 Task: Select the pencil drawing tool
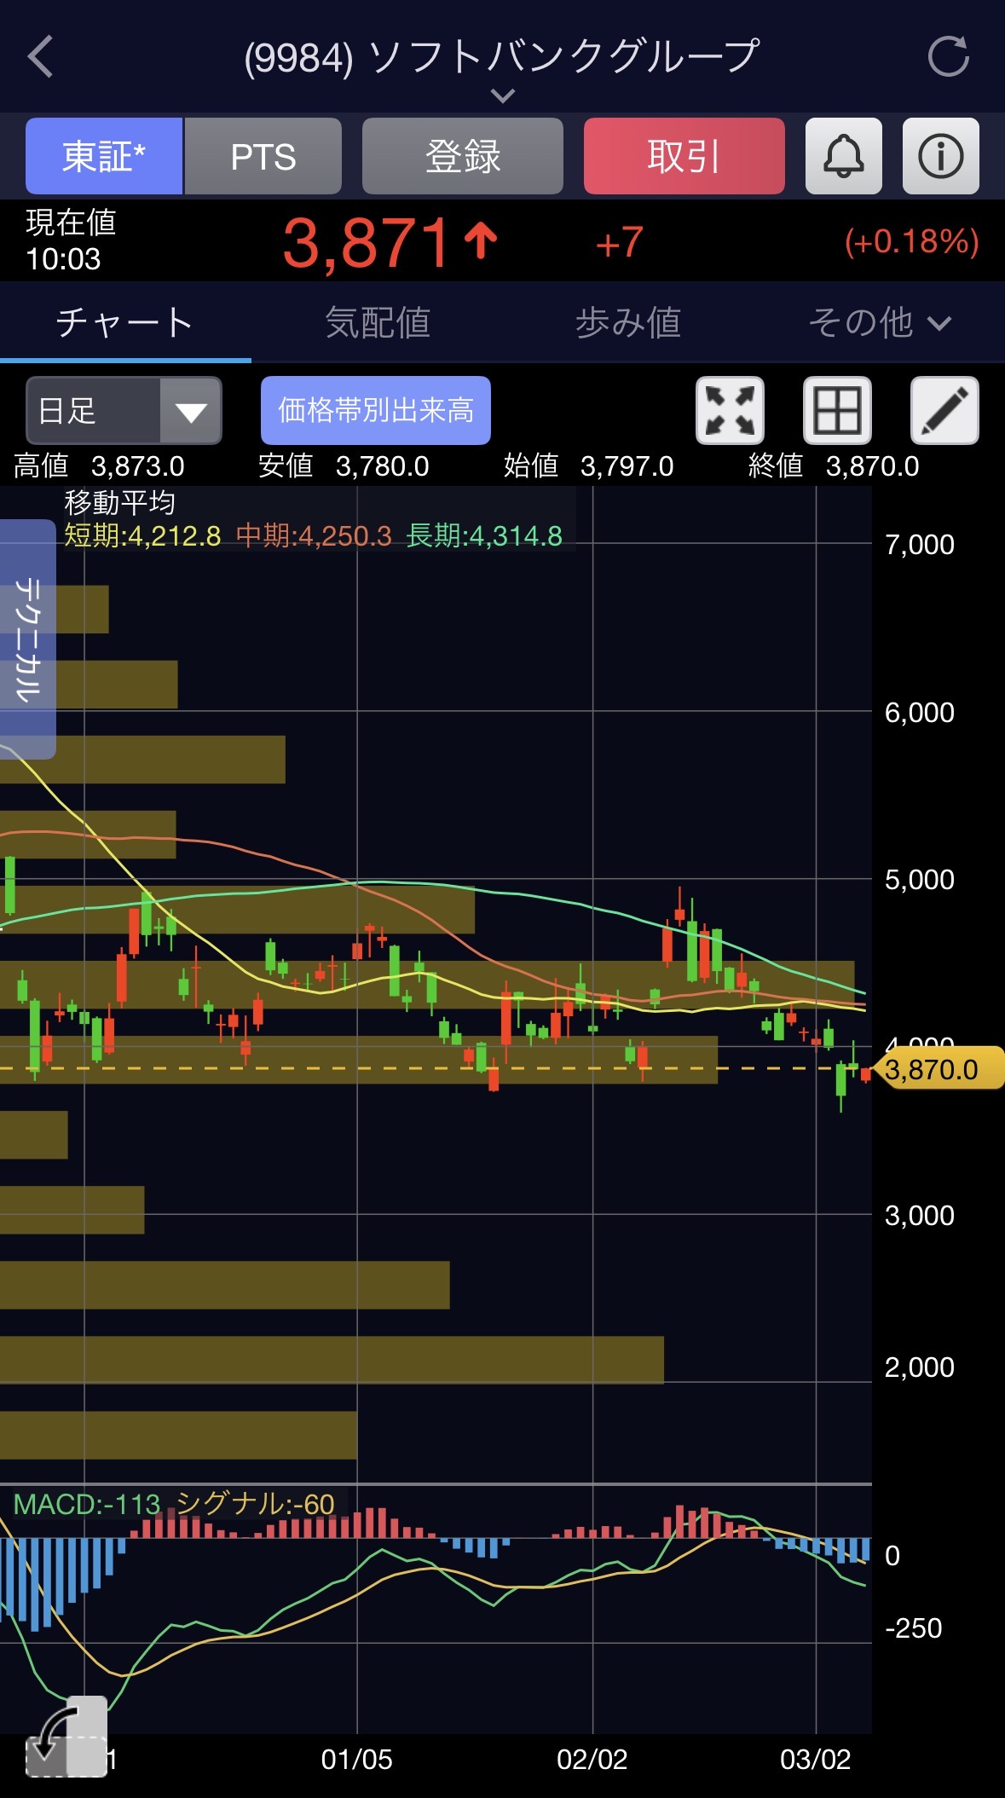[944, 411]
